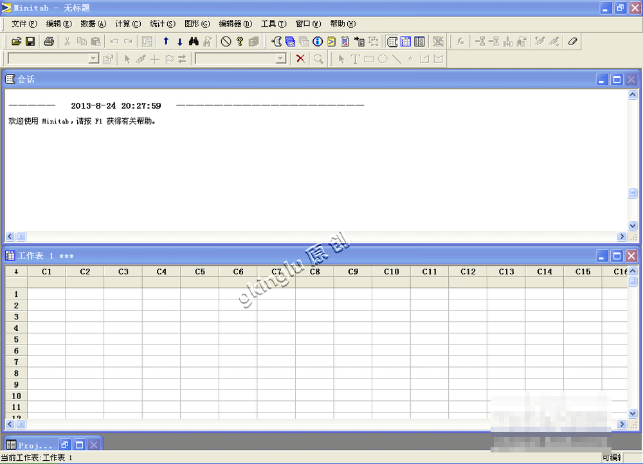Click the Find binoculars icon
Image resolution: width=643 pixels, height=464 pixels.
pyautogui.click(x=194, y=41)
